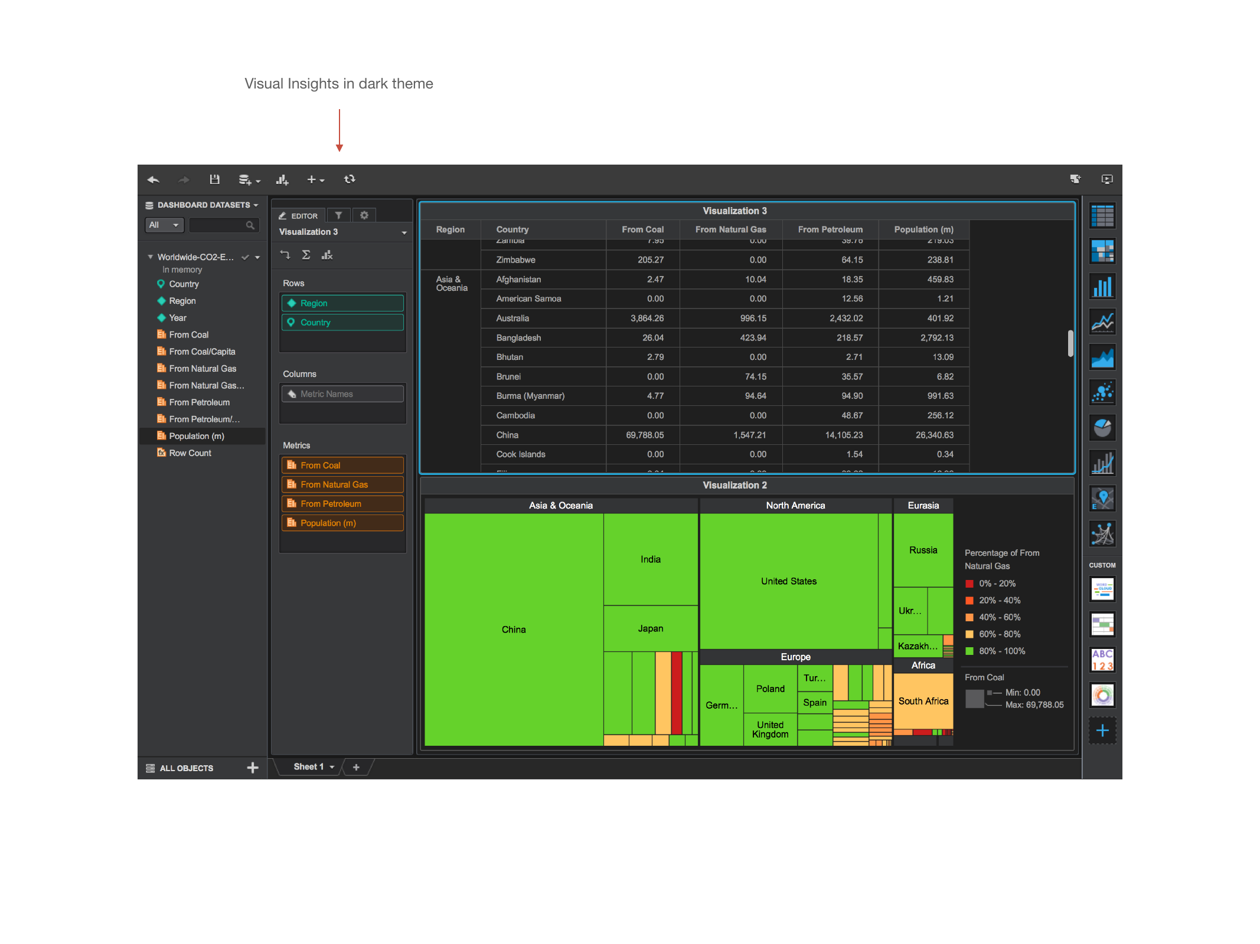Open the Properties gear tab
1260x944 pixels.
pyautogui.click(x=364, y=215)
